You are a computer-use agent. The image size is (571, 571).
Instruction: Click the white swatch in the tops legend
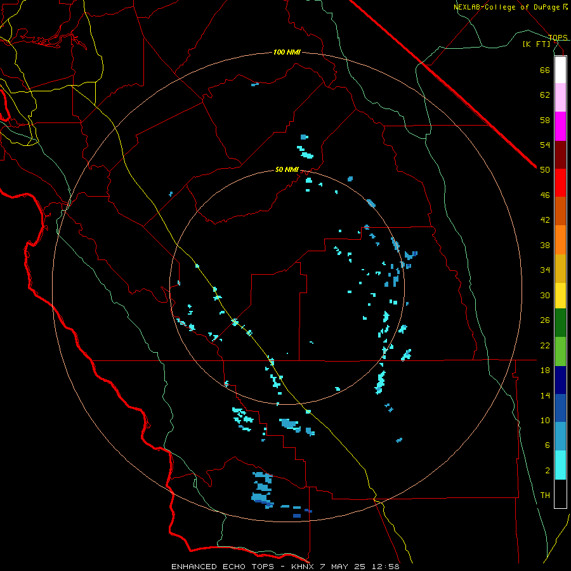(560, 70)
